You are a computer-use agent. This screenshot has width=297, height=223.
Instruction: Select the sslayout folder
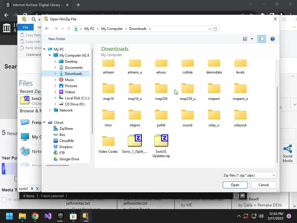(240, 118)
